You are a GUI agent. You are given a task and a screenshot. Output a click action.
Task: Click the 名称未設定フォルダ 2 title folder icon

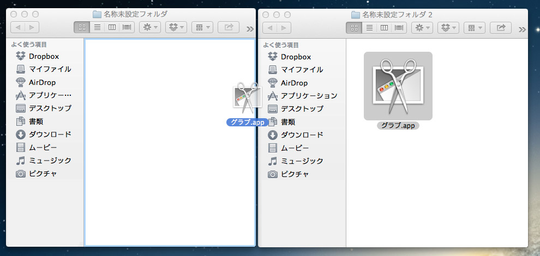click(x=355, y=15)
